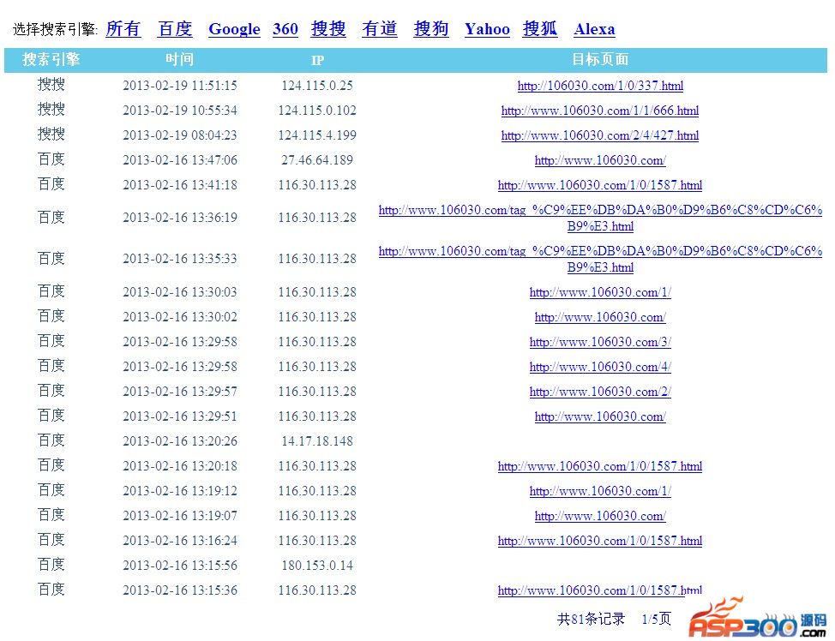Open link http://www.106030.com/2/
The width and height of the screenshot is (835, 641).
pos(600,392)
